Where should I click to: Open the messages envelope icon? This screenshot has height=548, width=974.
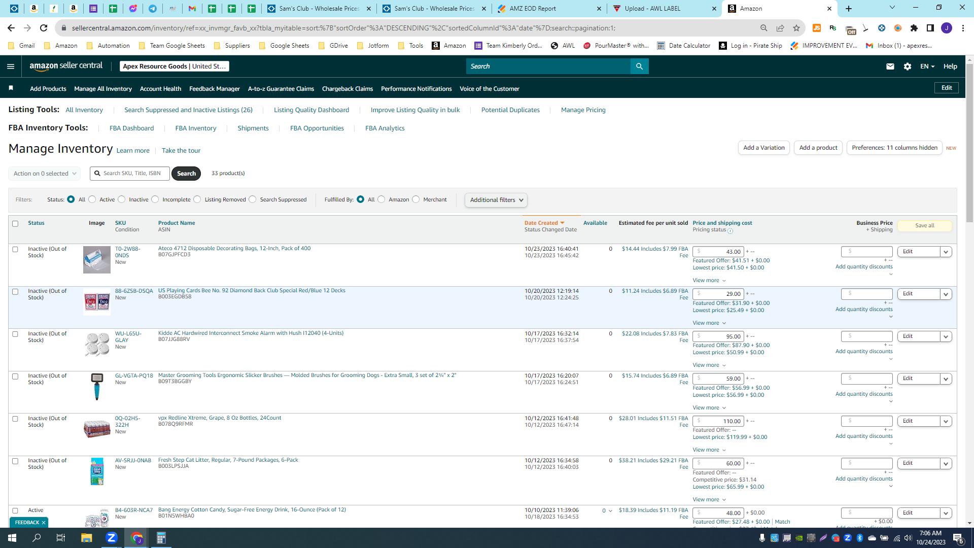890,66
